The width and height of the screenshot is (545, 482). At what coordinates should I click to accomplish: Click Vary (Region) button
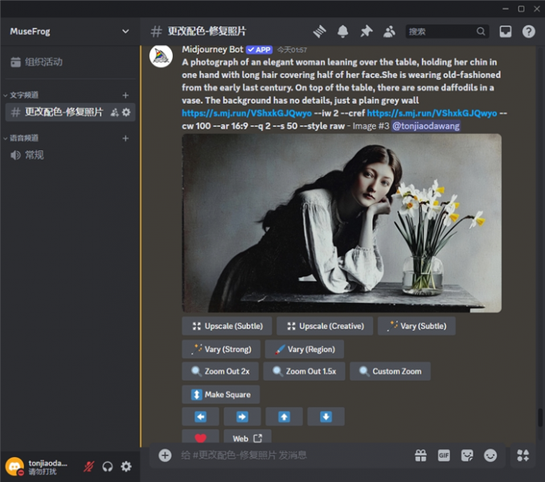[x=305, y=349]
